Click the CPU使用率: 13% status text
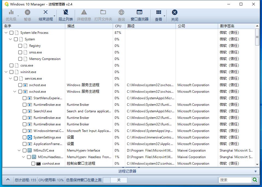262x187 pixels. tap(51, 180)
